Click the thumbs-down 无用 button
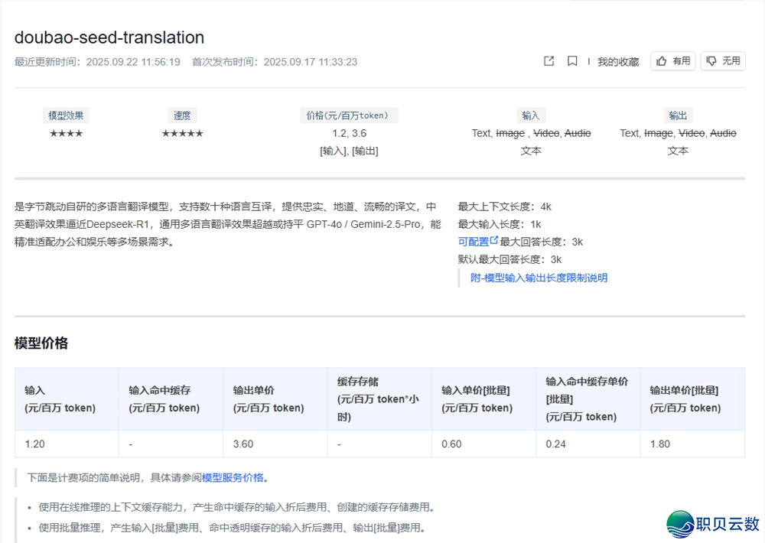 click(723, 61)
